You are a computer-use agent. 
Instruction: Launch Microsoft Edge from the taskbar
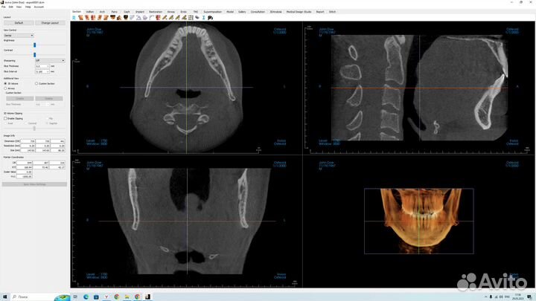(86, 297)
